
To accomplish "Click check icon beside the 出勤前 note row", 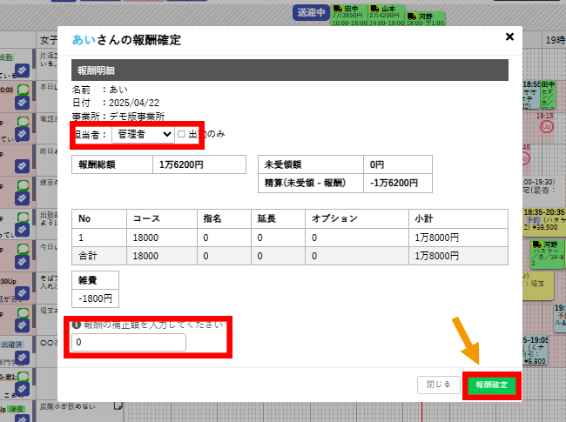I will [22, 230].
